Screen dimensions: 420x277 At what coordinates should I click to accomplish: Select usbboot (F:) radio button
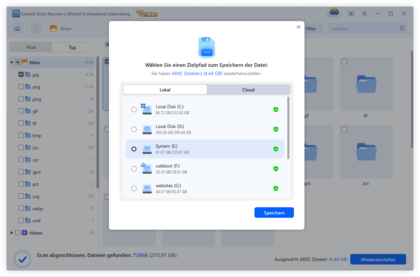pyautogui.click(x=134, y=169)
